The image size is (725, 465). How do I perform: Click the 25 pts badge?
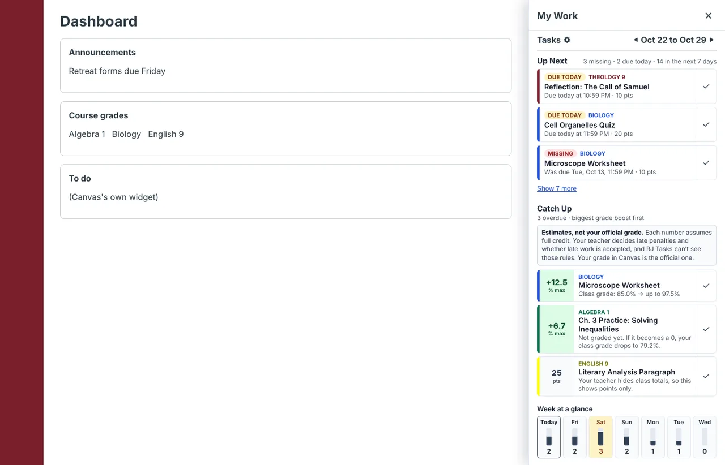[x=557, y=376]
